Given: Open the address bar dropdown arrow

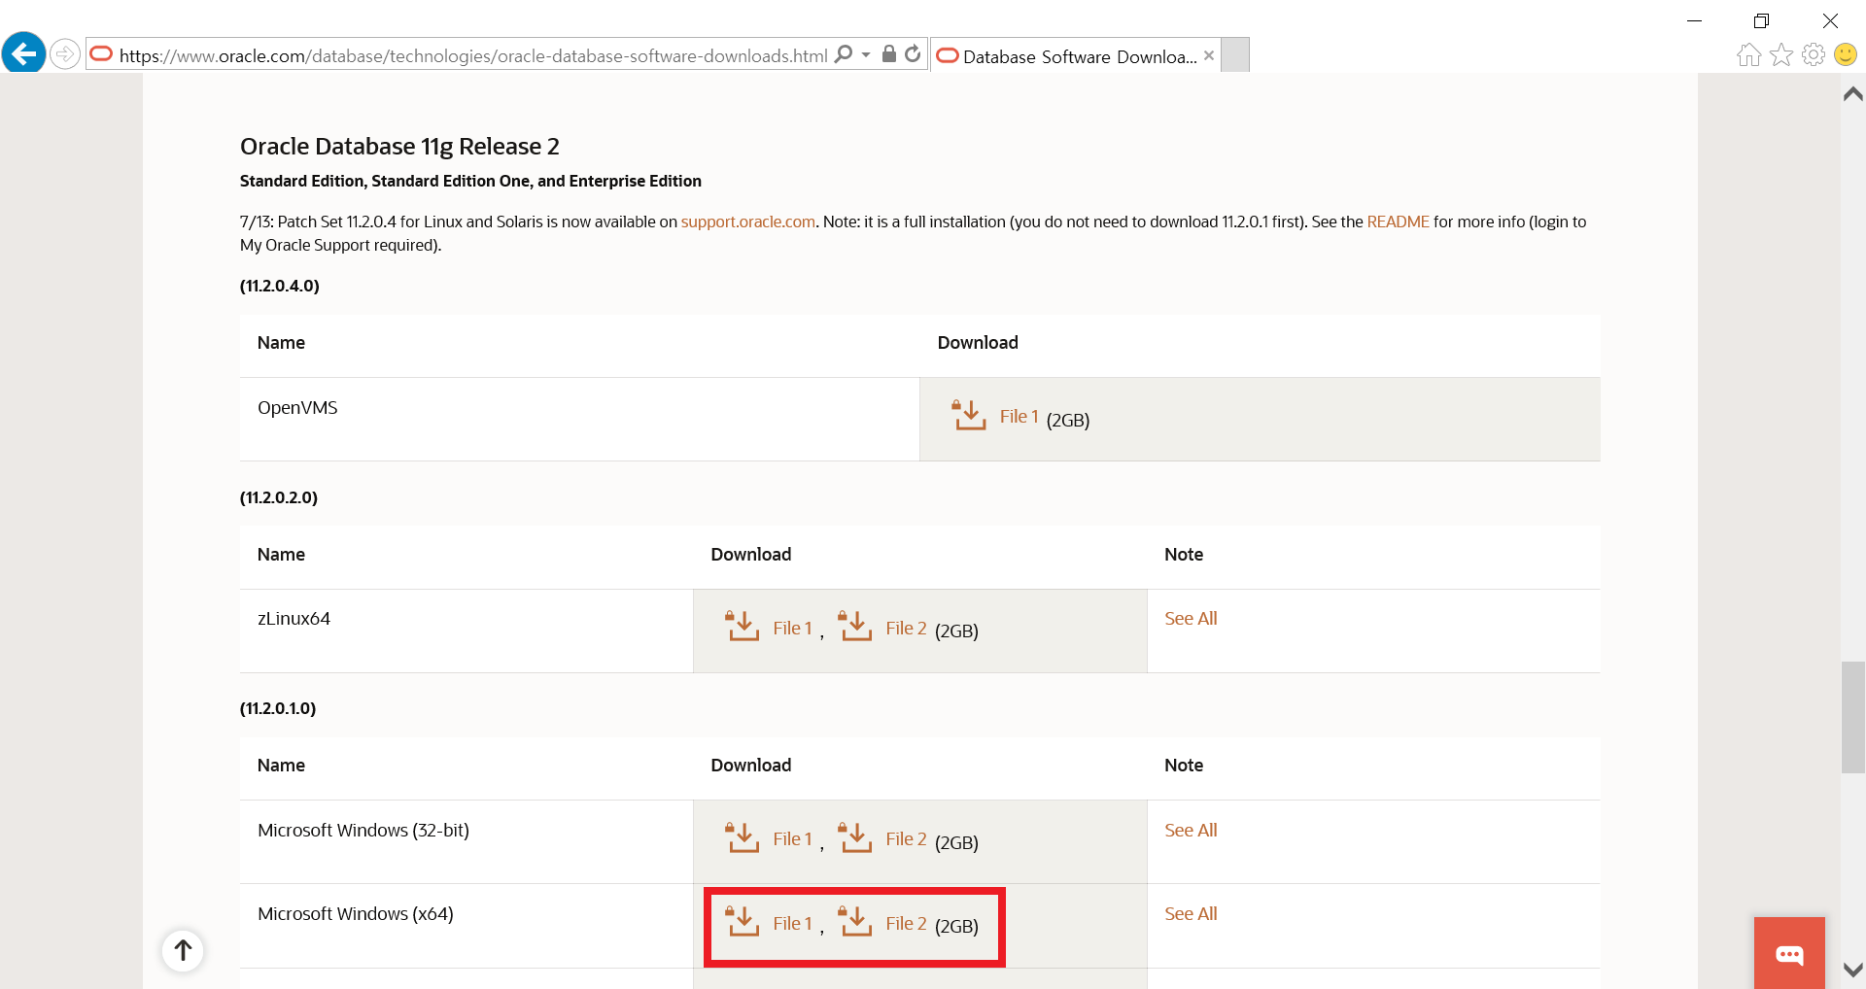Looking at the screenshot, I should [x=866, y=55].
